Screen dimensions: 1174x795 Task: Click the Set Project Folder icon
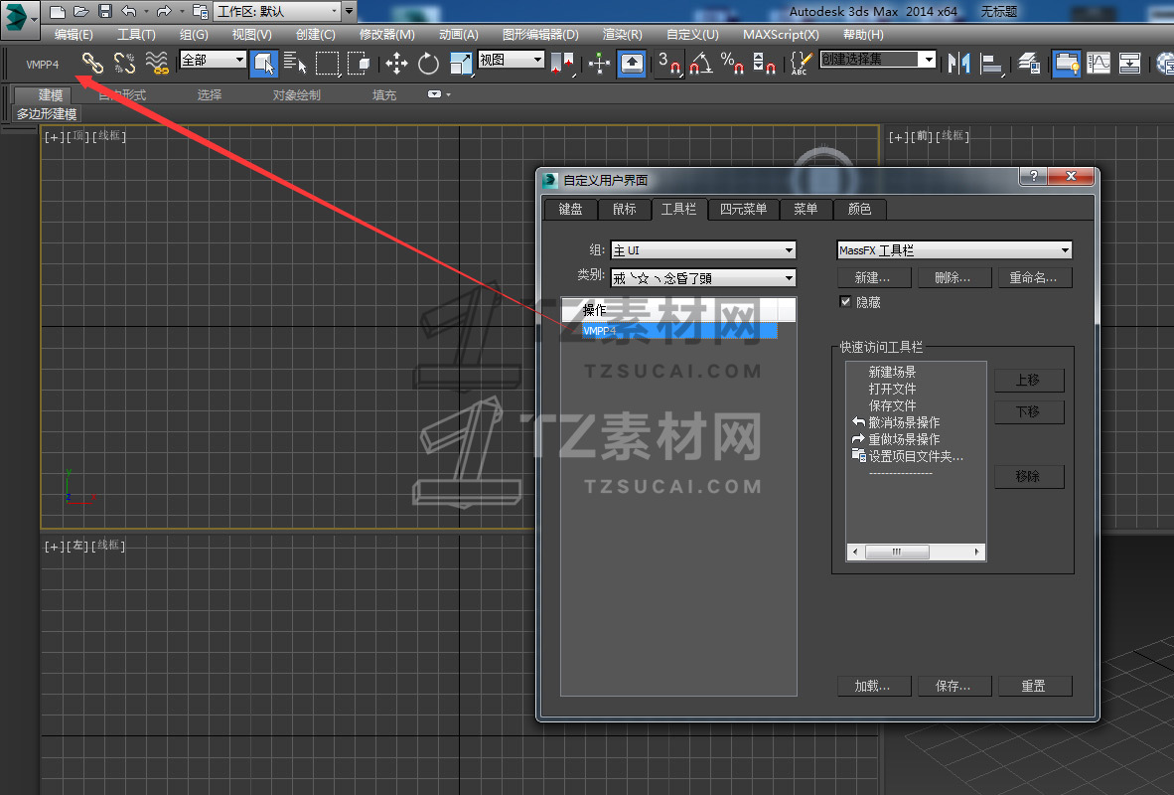[200, 12]
